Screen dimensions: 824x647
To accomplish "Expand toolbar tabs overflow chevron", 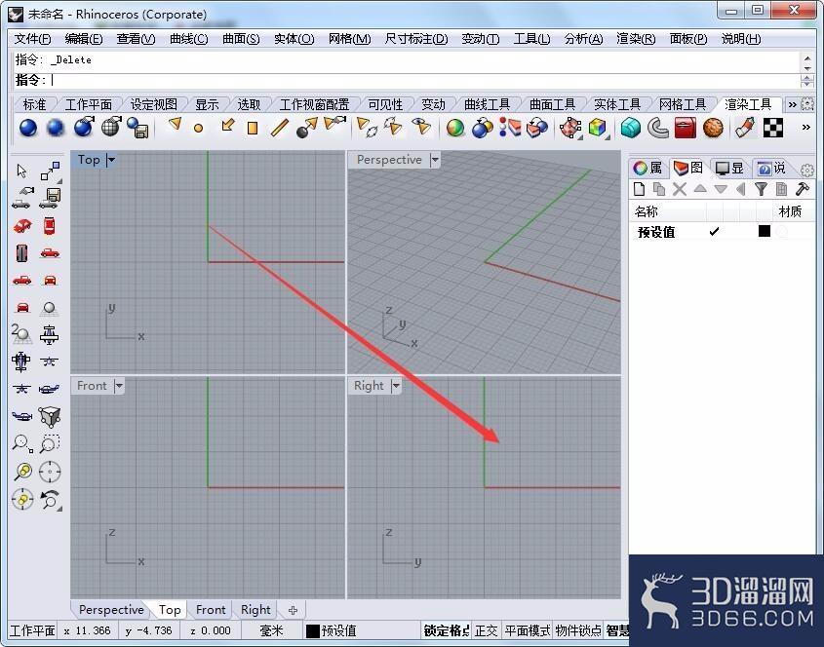I will coord(792,104).
